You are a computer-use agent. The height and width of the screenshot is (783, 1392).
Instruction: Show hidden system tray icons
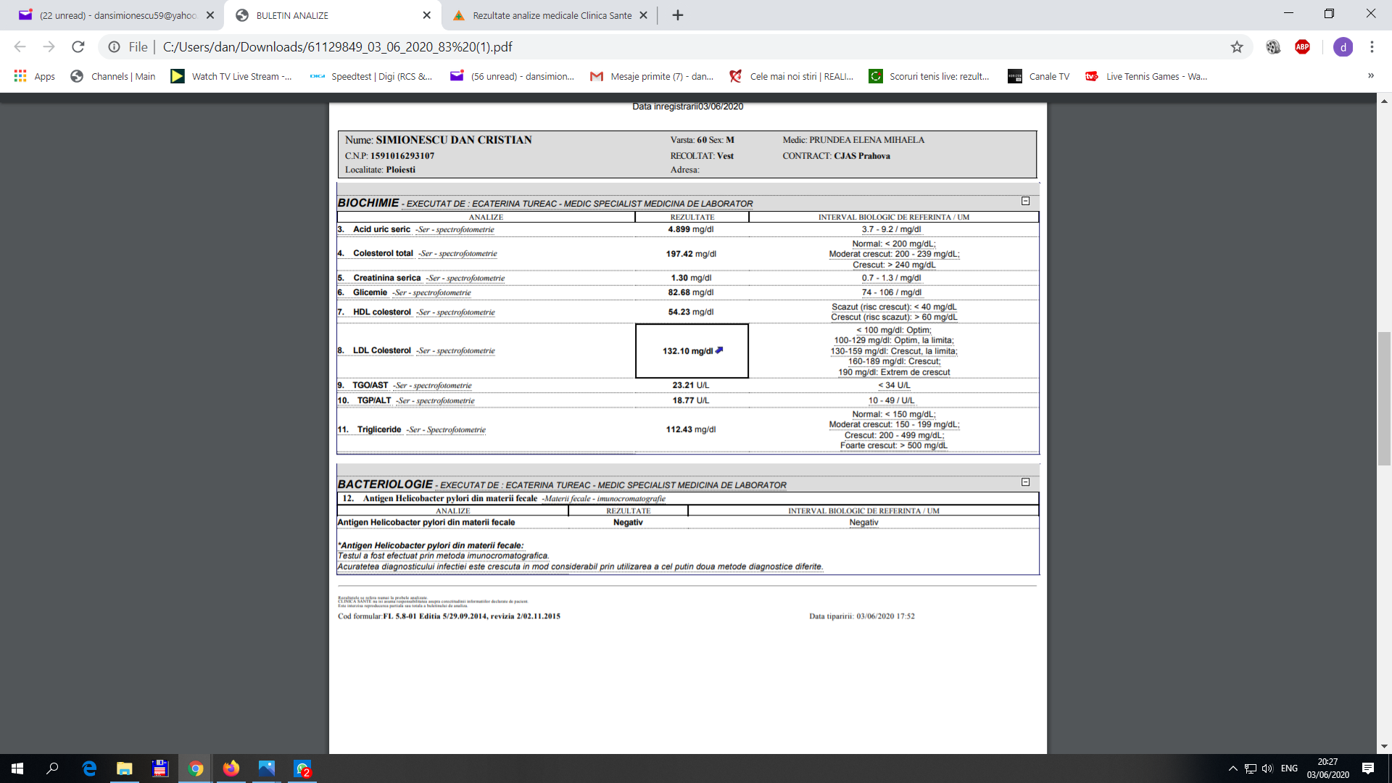1232,768
